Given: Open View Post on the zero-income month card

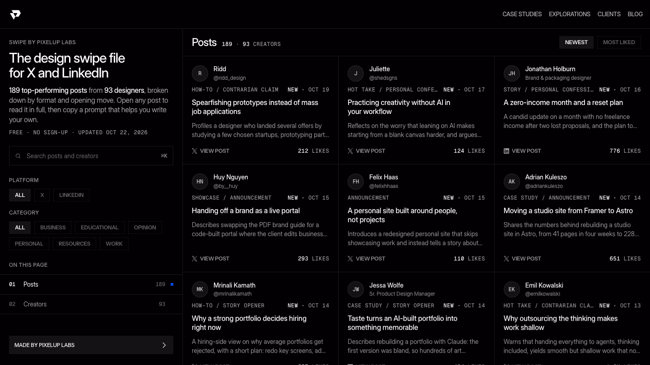Looking at the screenshot, I should pos(522,151).
